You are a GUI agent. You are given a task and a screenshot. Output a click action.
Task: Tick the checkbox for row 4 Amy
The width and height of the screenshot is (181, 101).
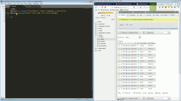point(119,55)
